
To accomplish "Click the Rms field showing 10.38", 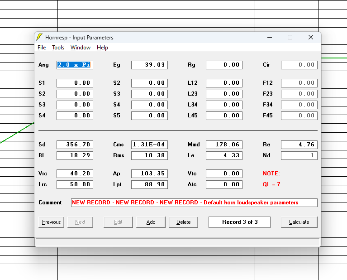I will [x=149, y=155].
